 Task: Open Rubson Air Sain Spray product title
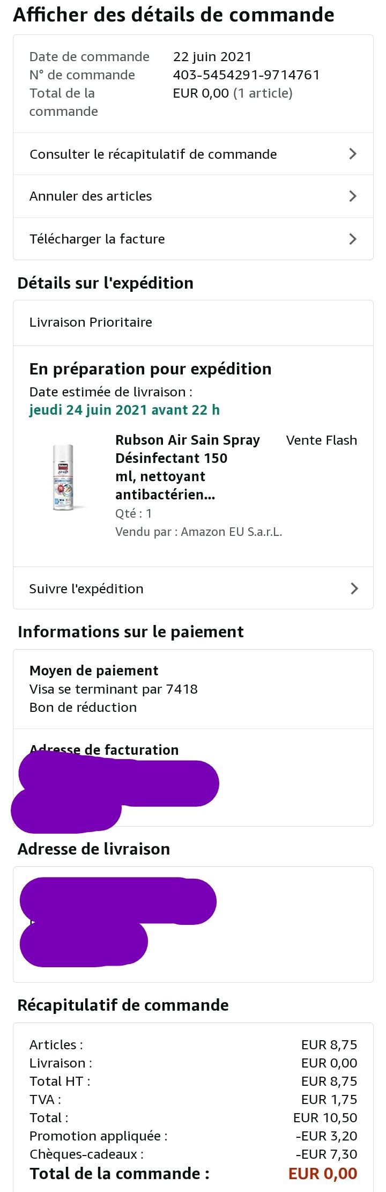pos(188,467)
